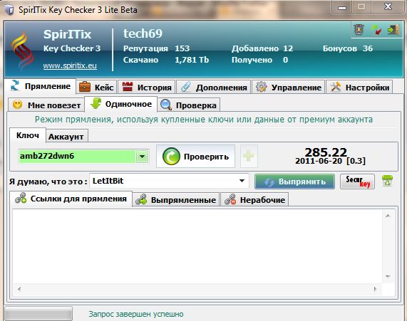Open the Выпрямленные tab

[x=176, y=200]
